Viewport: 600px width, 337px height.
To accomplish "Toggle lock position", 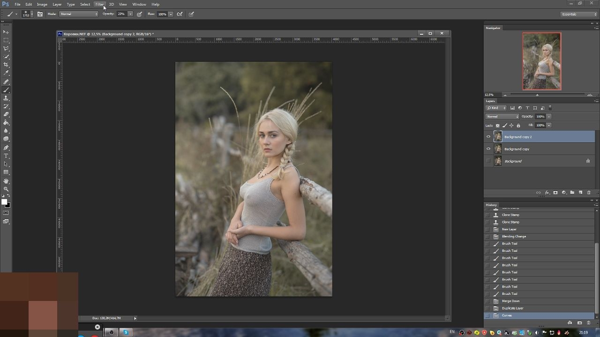I will click(x=511, y=125).
